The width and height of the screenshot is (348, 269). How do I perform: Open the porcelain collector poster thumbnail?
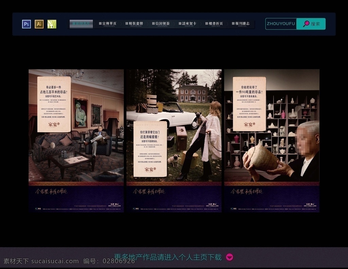[x=272, y=141]
